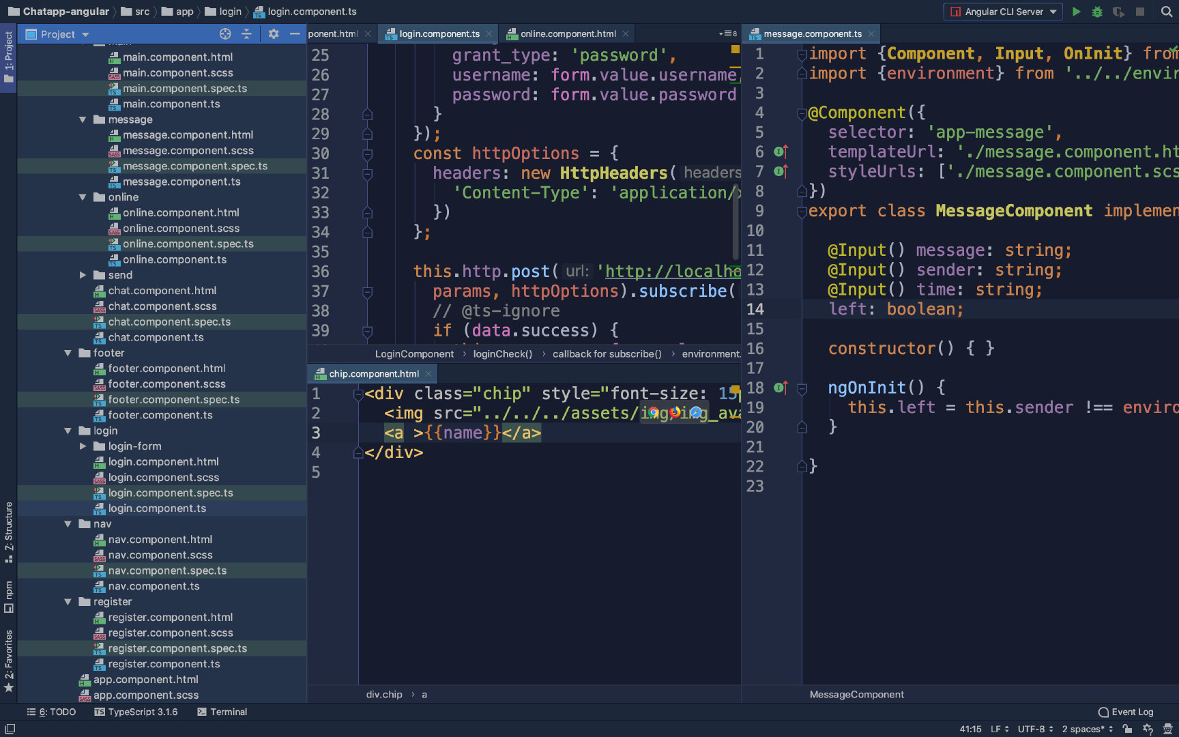Open Project panel settings gear
Viewport: 1179px width, 737px height.
click(x=274, y=33)
